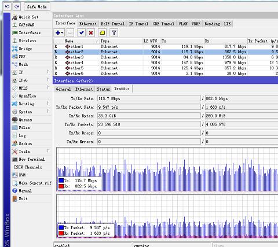Open Ethernet tab of ether2 dialog
This screenshot has width=278, height=247.
pyautogui.click(x=84, y=89)
